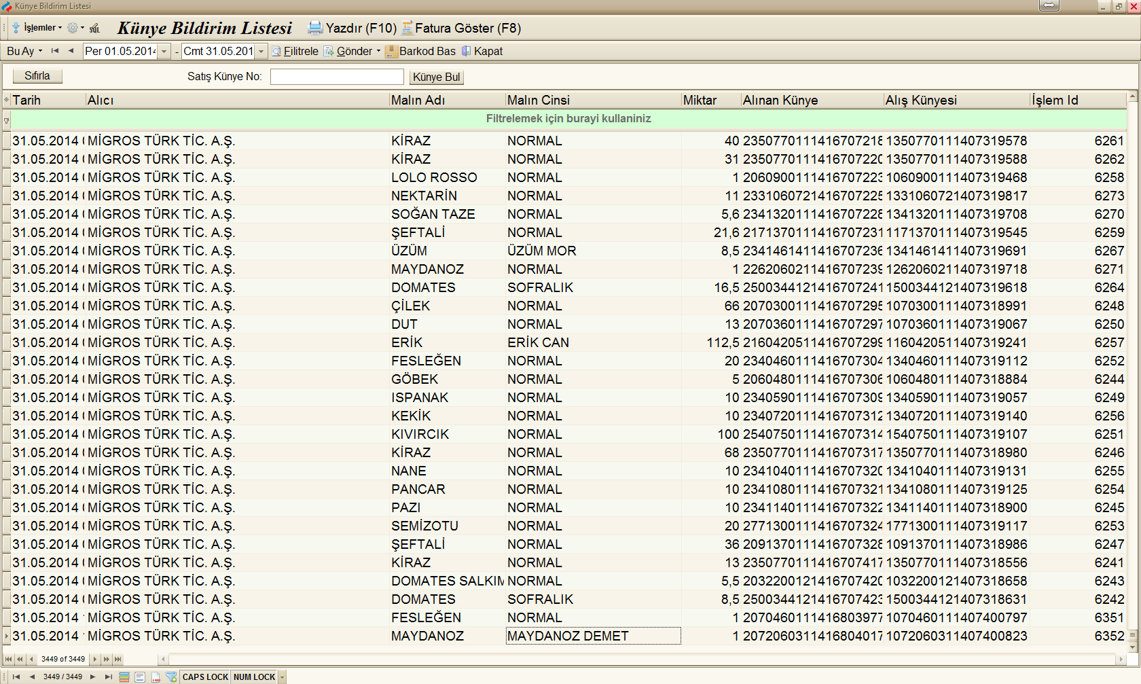This screenshot has height=684, width=1141.
Task: Click horizontal scrollbar left arrow
Action: click(163, 659)
